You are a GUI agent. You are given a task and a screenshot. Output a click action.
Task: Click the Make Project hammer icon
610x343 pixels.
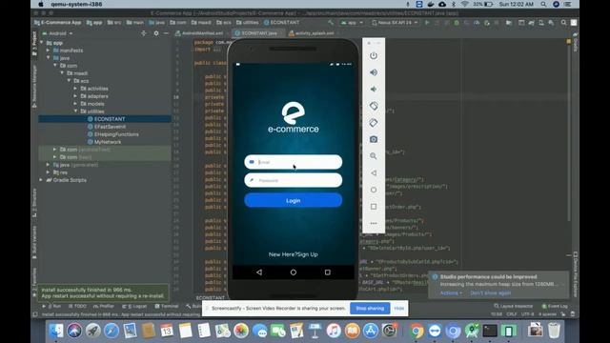[x=331, y=23]
